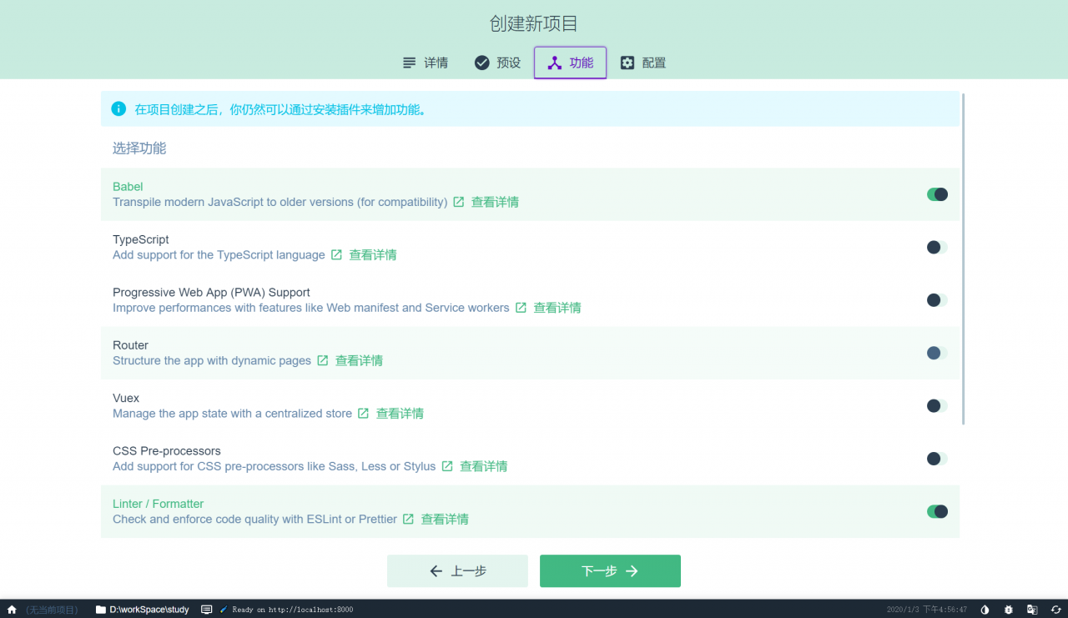
Task: Open 查看详情 link for PWA Support
Action: point(557,308)
